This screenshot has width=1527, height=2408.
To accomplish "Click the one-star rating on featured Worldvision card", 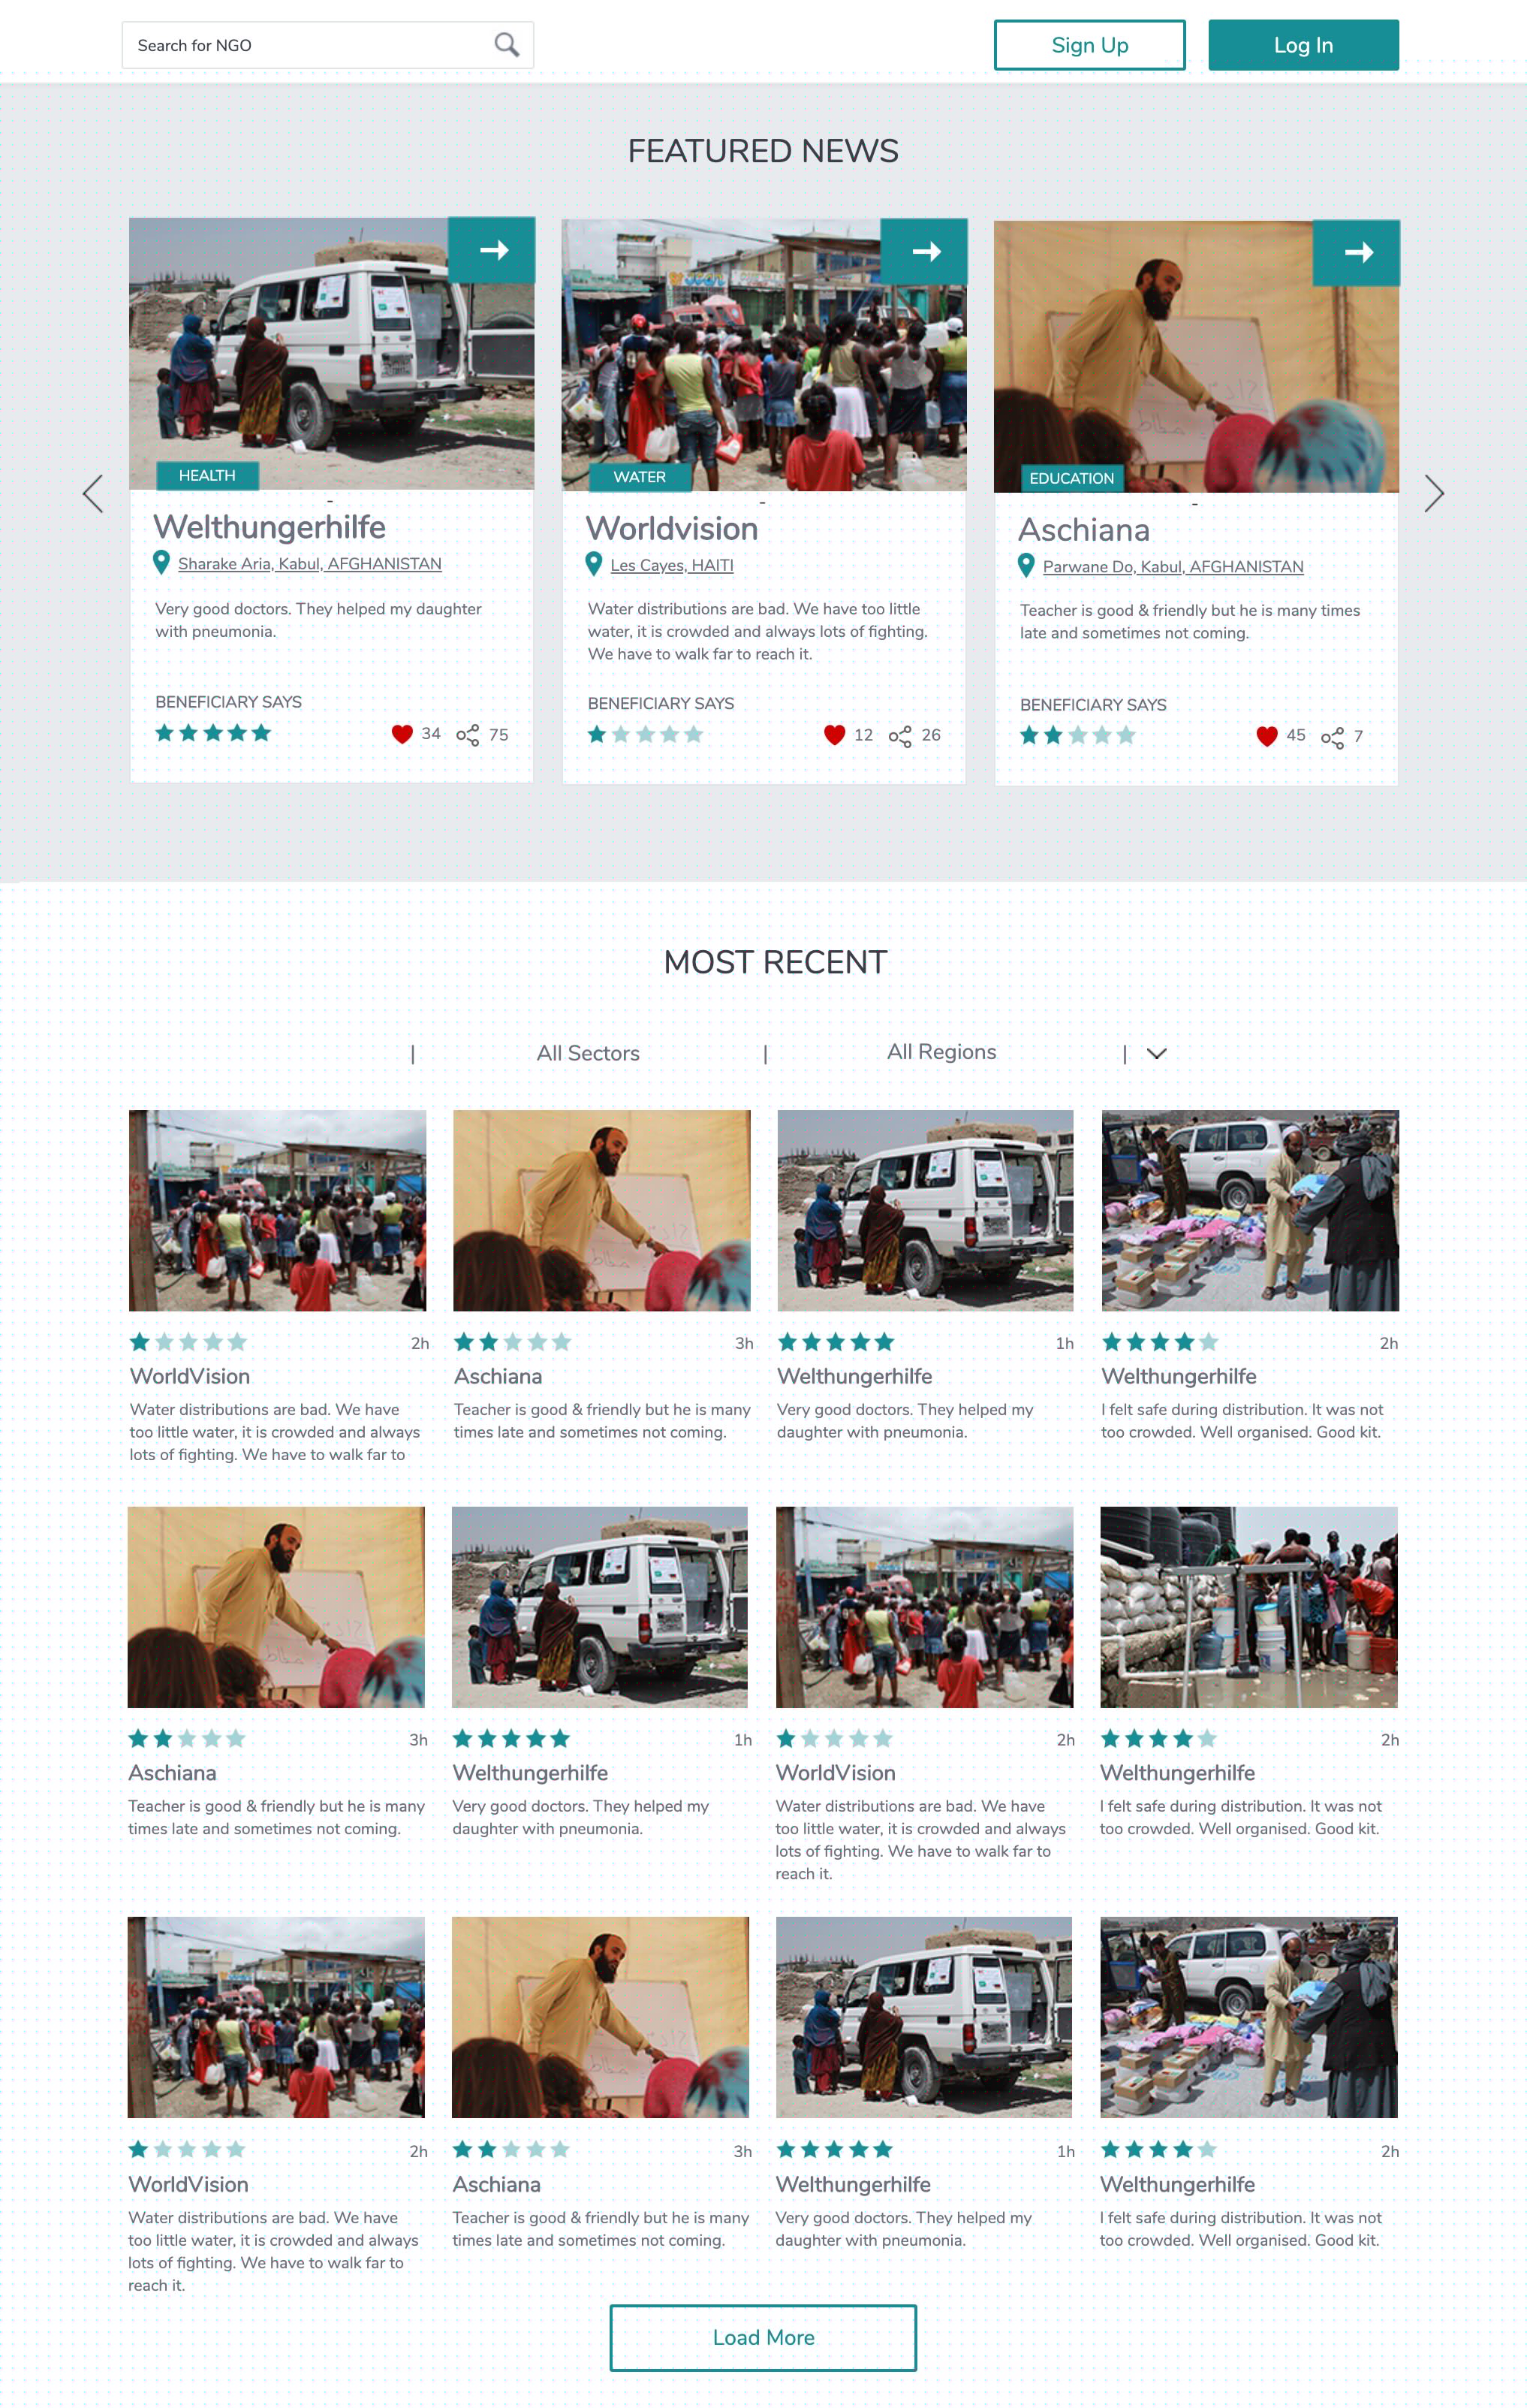I will pos(646,735).
